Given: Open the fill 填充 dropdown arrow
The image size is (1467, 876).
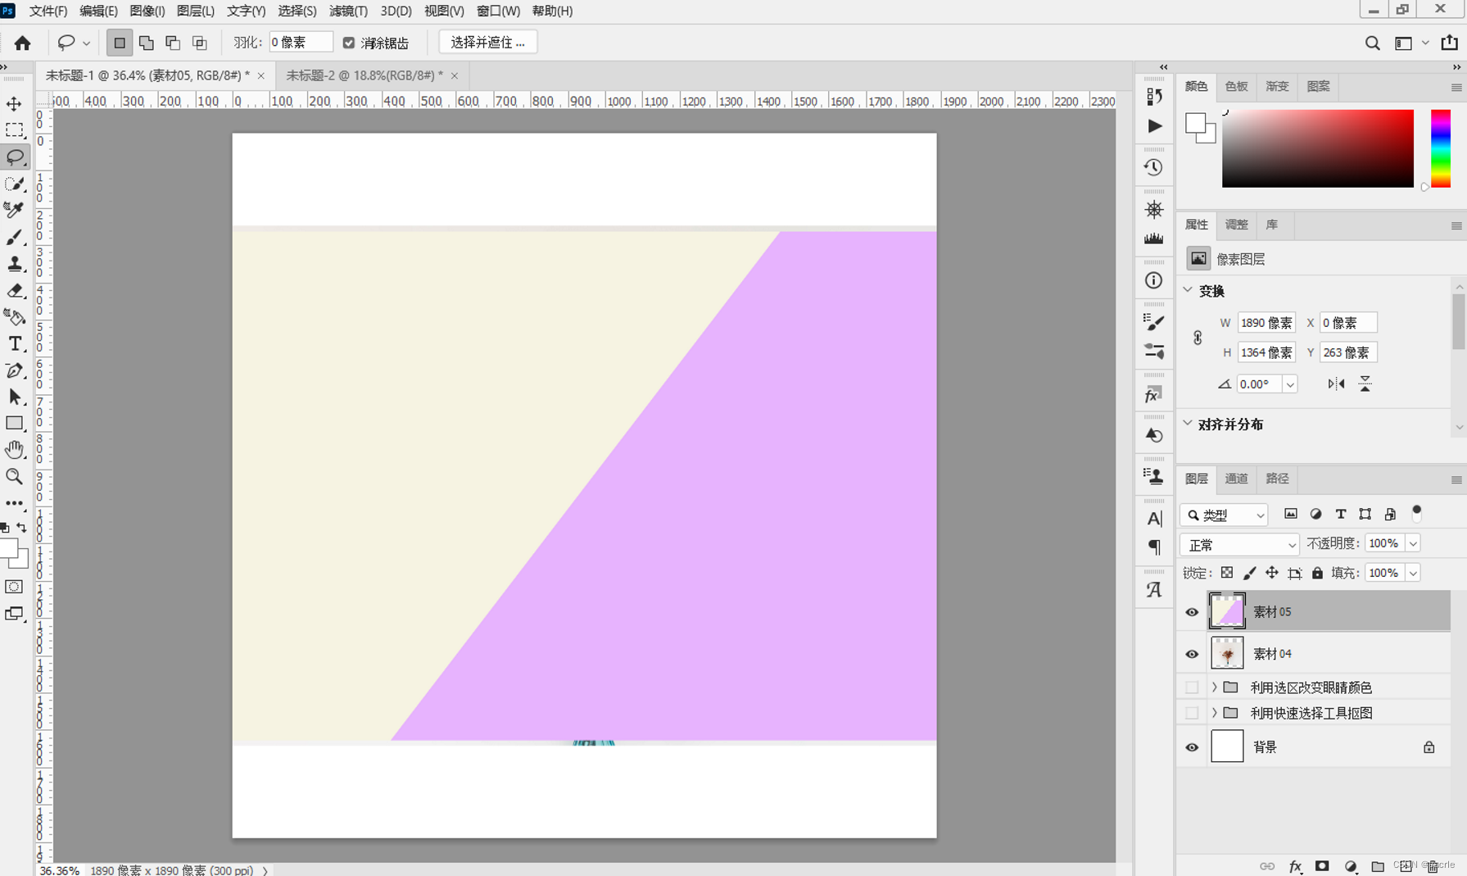Looking at the screenshot, I should pyautogui.click(x=1413, y=573).
